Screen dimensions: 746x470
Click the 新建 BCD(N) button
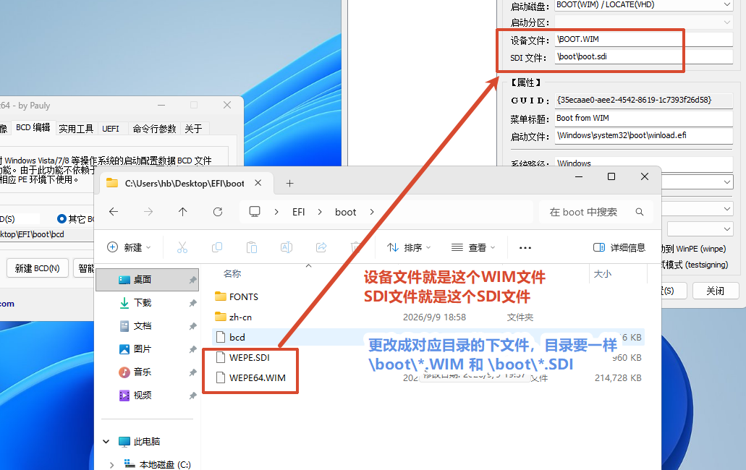pos(37,268)
